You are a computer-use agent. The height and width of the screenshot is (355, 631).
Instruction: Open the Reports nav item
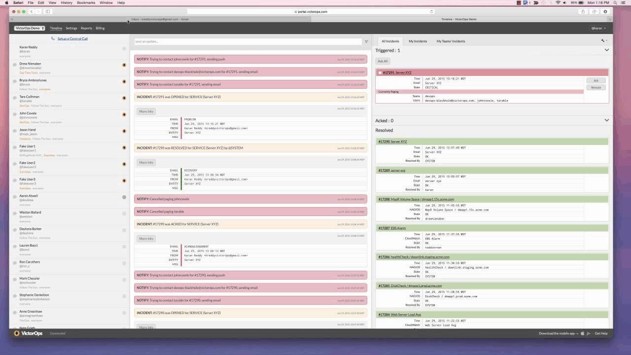[x=86, y=28]
